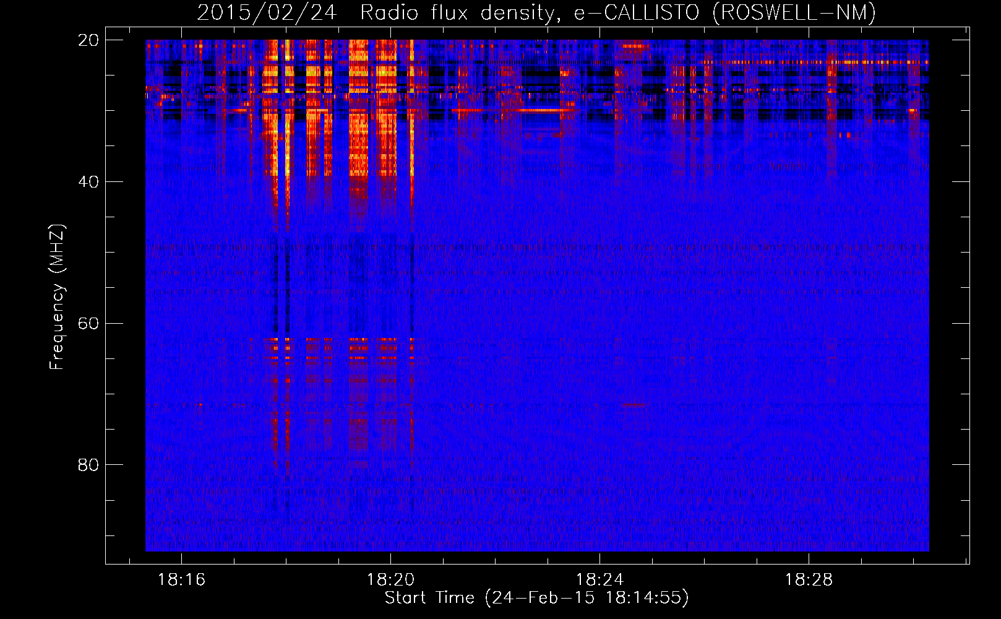1001x619 pixels.
Task: Click the '60' frequency tick label
Action: click(x=88, y=324)
